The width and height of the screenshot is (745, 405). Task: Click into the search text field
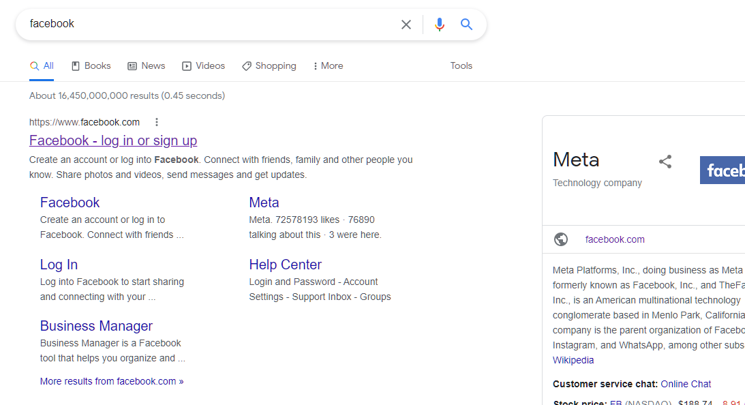pyautogui.click(x=204, y=24)
